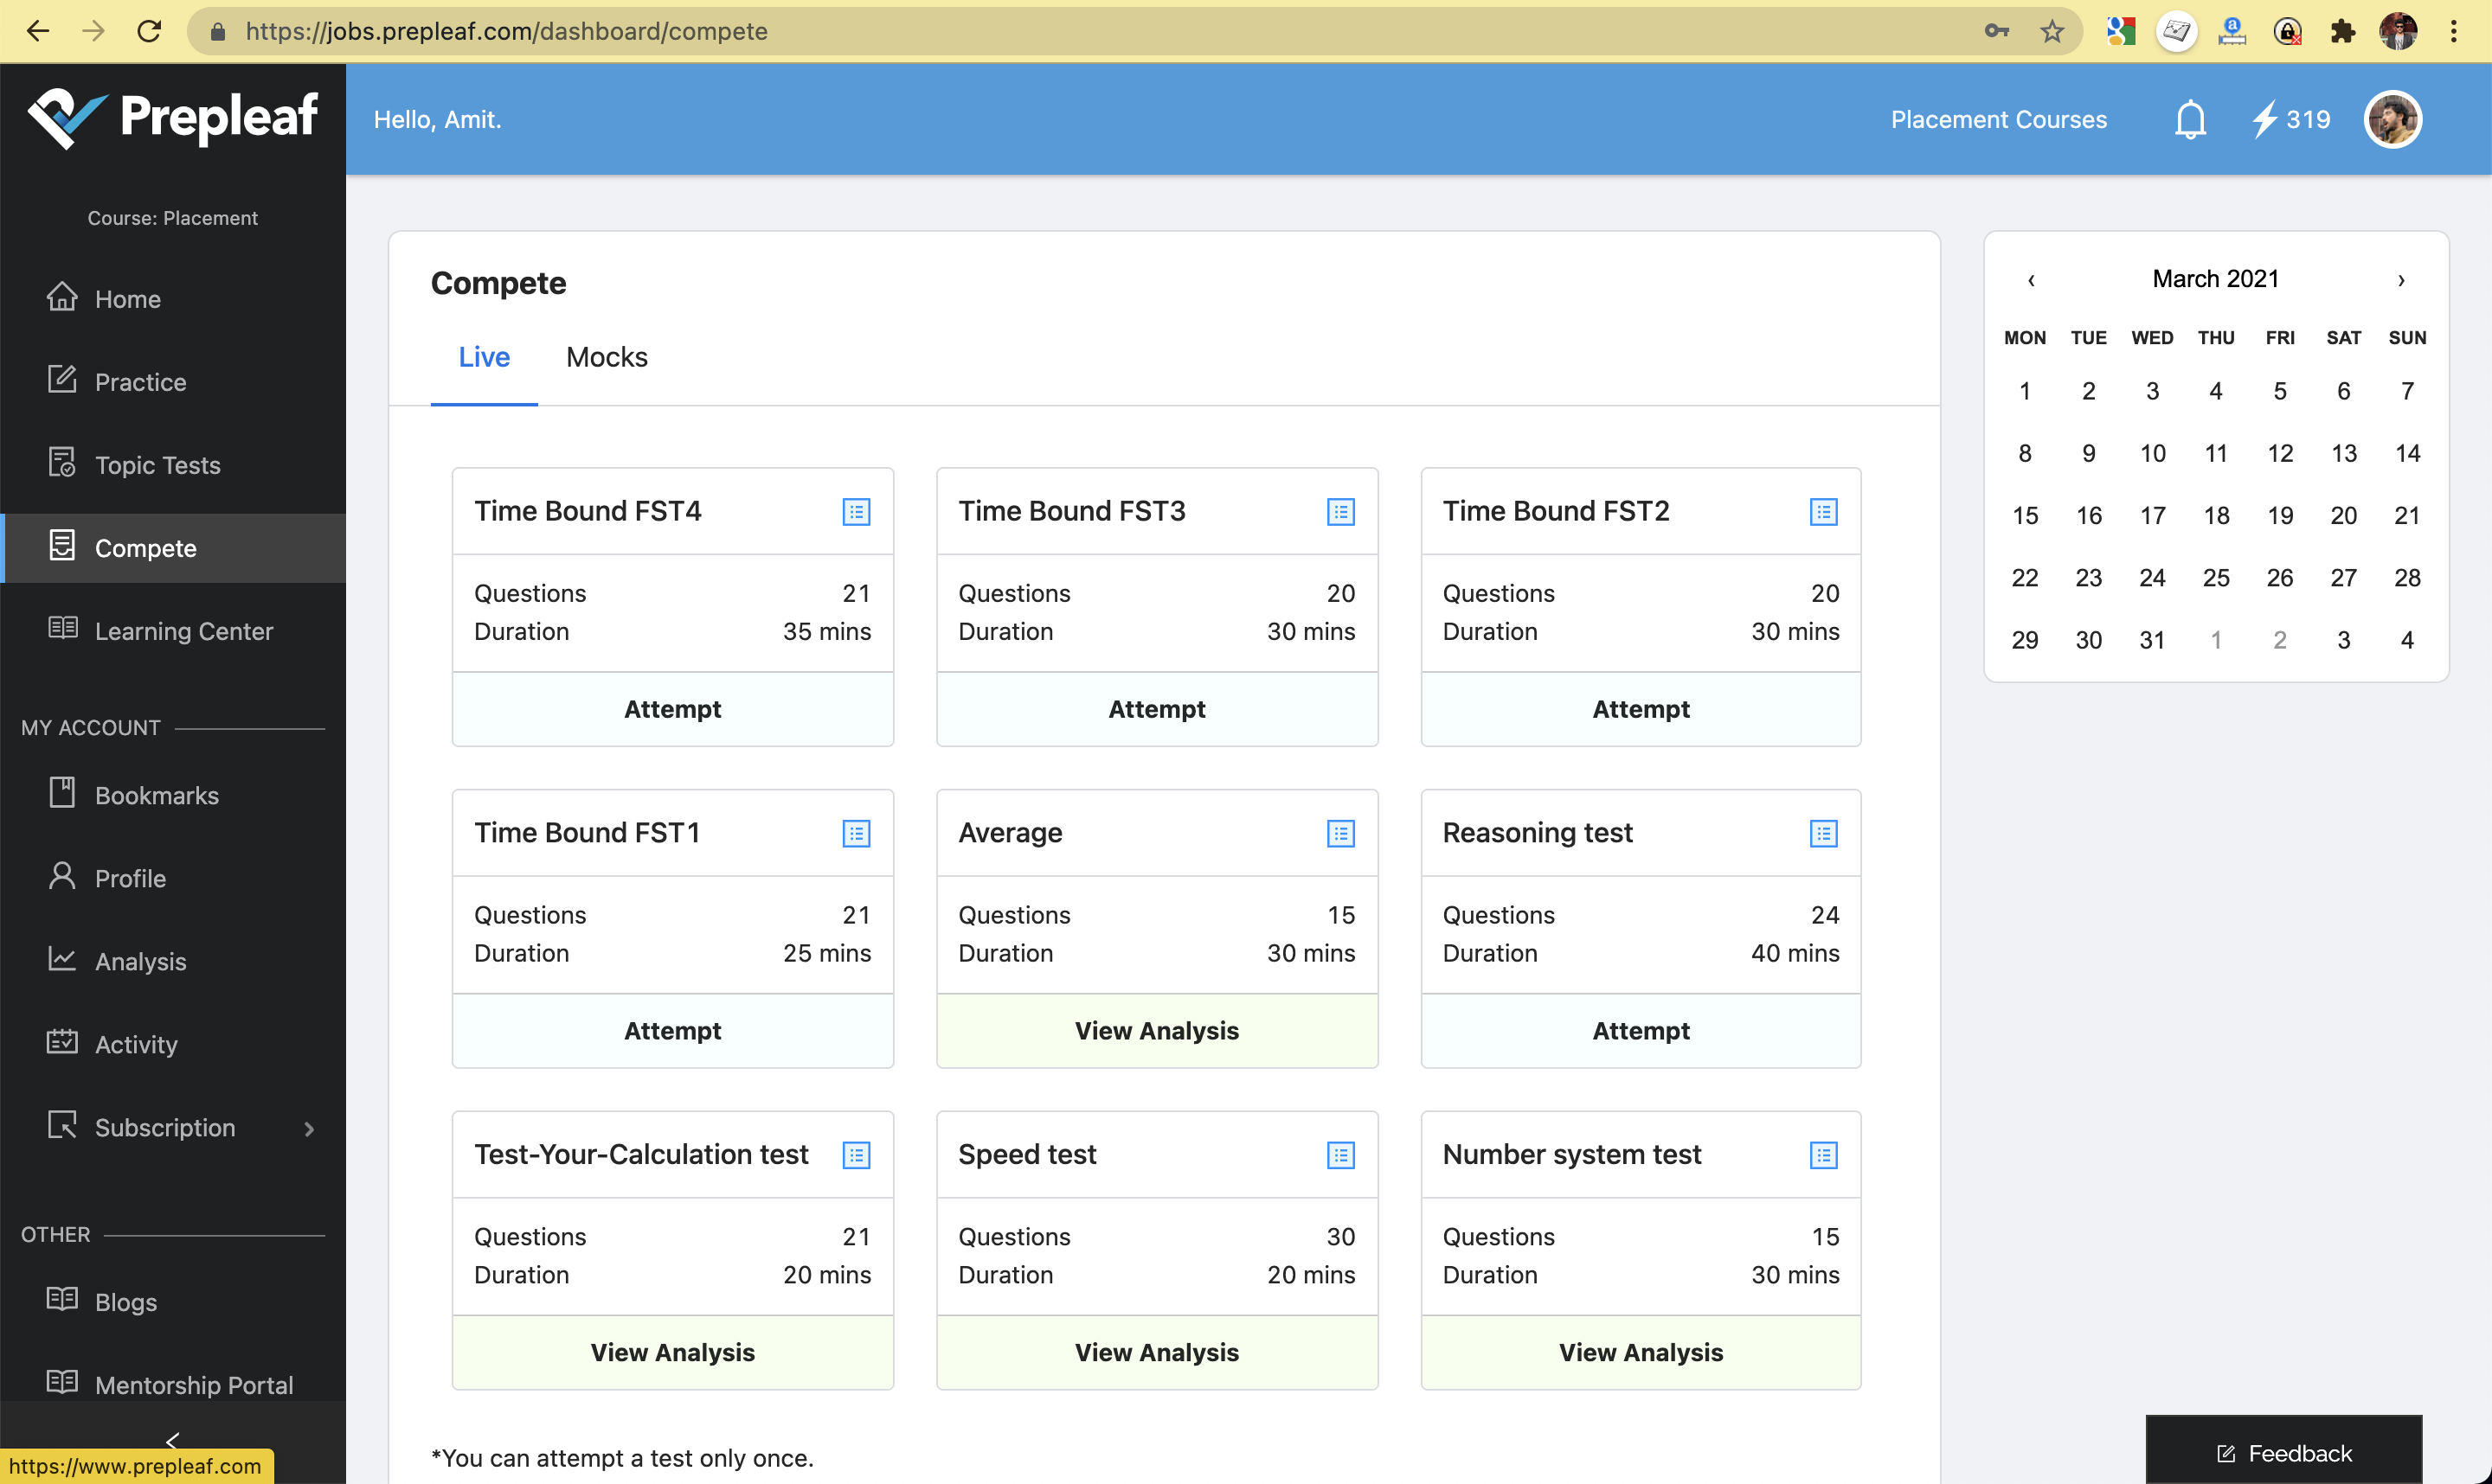Open Topic Tests in the sidebar
The height and width of the screenshot is (1484, 2492).
pos(157,465)
